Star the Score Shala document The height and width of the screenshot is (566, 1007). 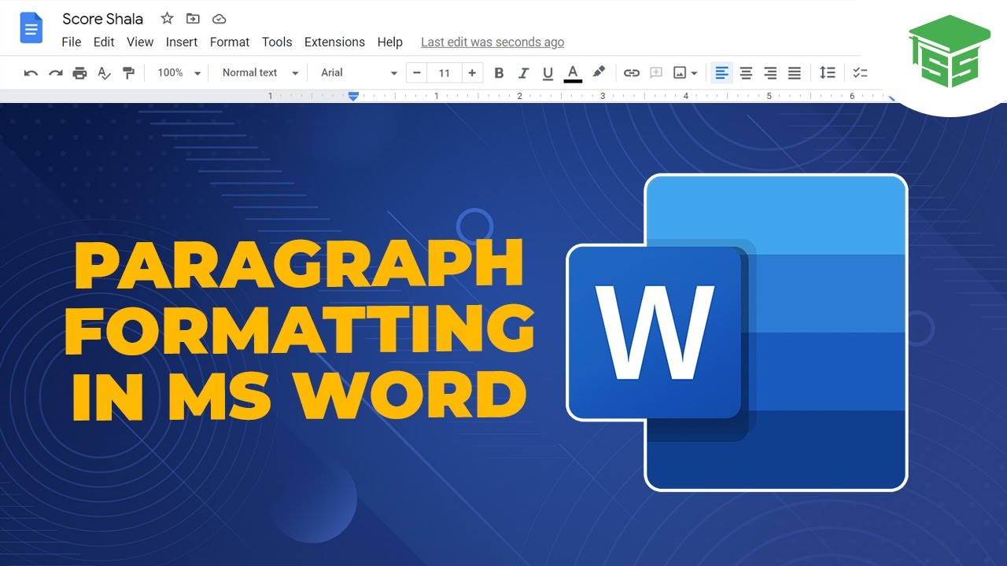coord(167,19)
